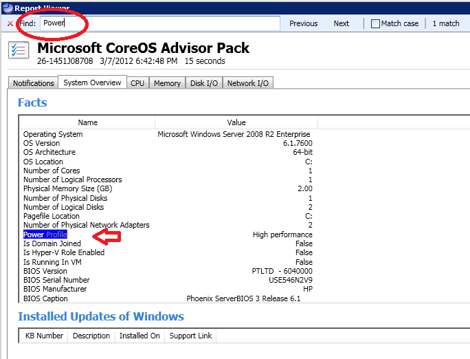This screenshot has width=470, height=359.
Task: Click the BIOS Version fact name
Action: (x=45, y=271)
